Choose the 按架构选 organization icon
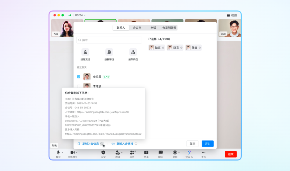The height and width of the screenshot is (171, 290). (133, 52)
